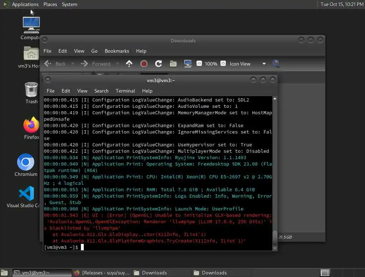Screen dimensions: 365x277
Task: Click the MultiplayerMode Disabled log line
Action: tap(156, 151)
